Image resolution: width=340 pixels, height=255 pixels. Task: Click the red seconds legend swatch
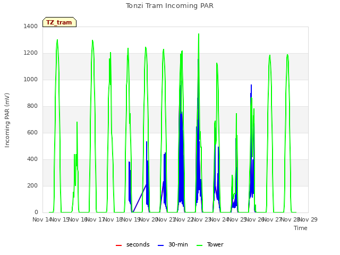[x=118, y=245]
